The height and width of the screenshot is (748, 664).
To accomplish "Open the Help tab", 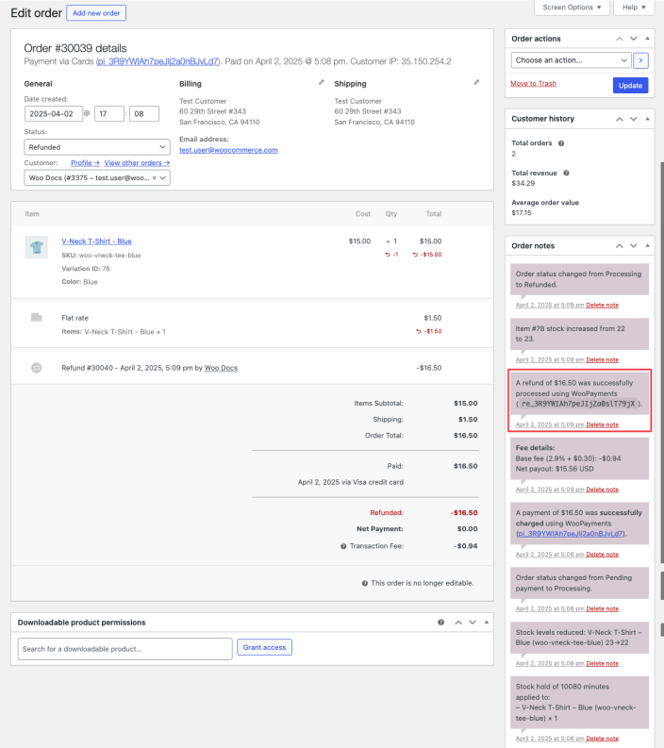I will point(633,8).
